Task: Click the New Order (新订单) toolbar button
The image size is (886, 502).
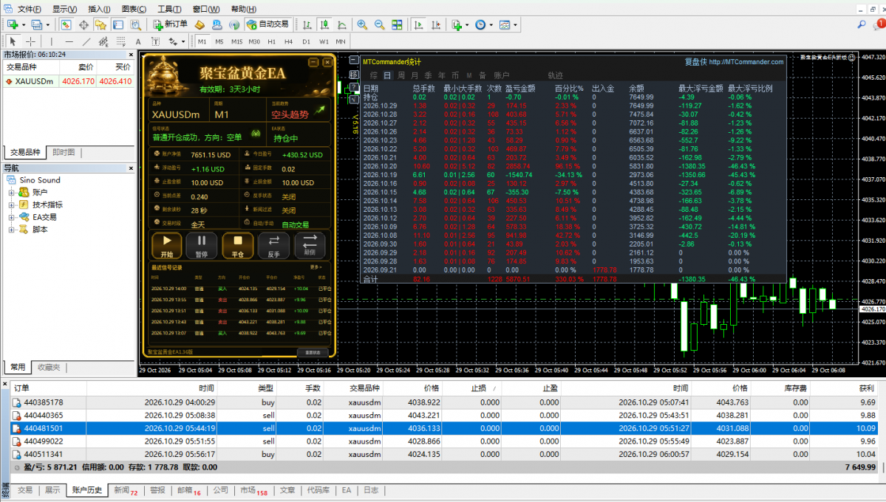Action: coord(170,24)
